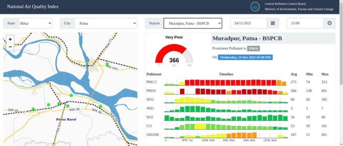Click the PM10 pollutant row label

150,91
